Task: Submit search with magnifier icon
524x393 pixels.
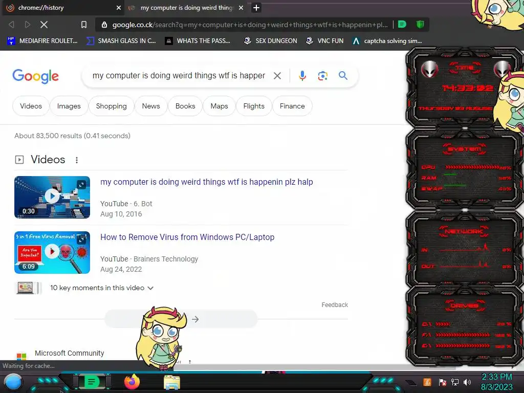Action: pyautogui.click(x=343, y=76)
